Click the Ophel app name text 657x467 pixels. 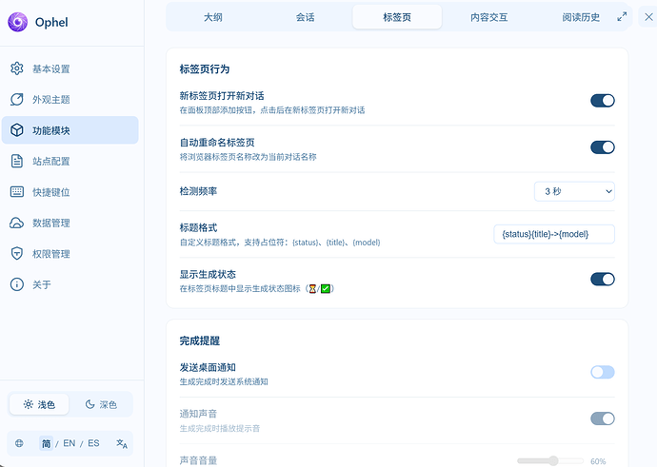click(x=51, y=22)
